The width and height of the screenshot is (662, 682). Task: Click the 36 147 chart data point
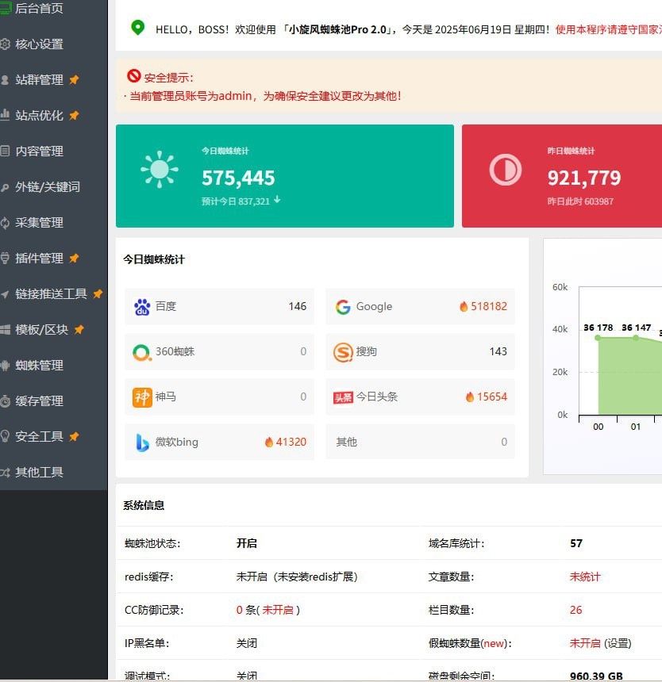(636, 338)
